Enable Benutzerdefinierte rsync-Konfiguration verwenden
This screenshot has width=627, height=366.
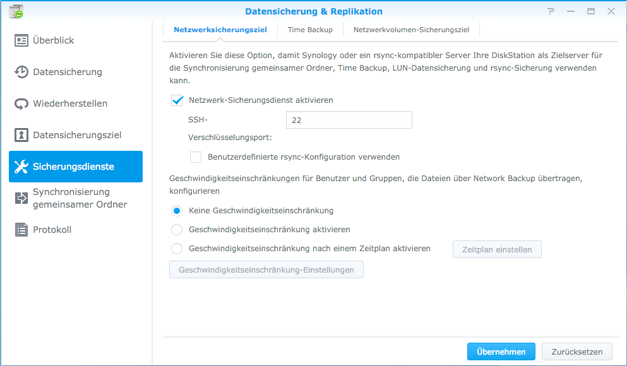[x=196, y=157]
